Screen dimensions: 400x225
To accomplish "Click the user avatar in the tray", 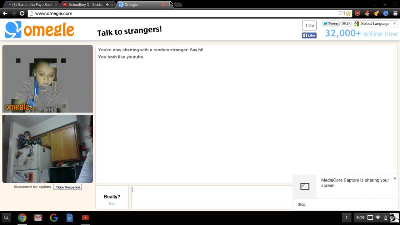I will click(x=394, y=218).
